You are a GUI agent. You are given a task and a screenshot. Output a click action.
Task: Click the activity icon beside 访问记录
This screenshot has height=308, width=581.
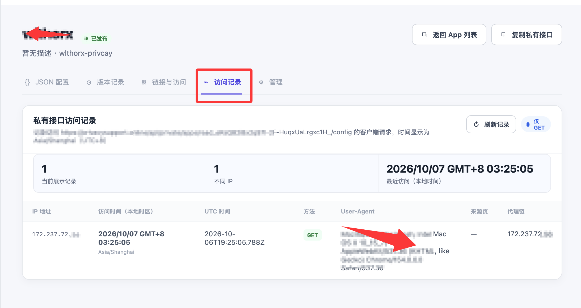206,82
